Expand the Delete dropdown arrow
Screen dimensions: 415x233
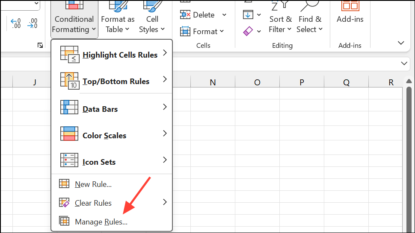click(x=224, y=15)
